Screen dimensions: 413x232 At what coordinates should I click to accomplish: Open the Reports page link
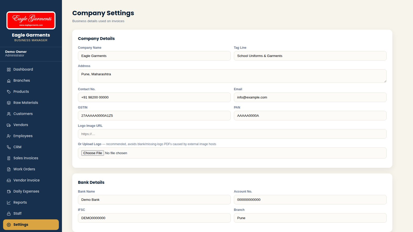(31, 202)
